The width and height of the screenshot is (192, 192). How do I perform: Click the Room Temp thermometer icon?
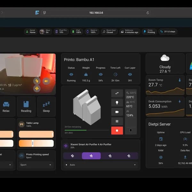[180, 80]
